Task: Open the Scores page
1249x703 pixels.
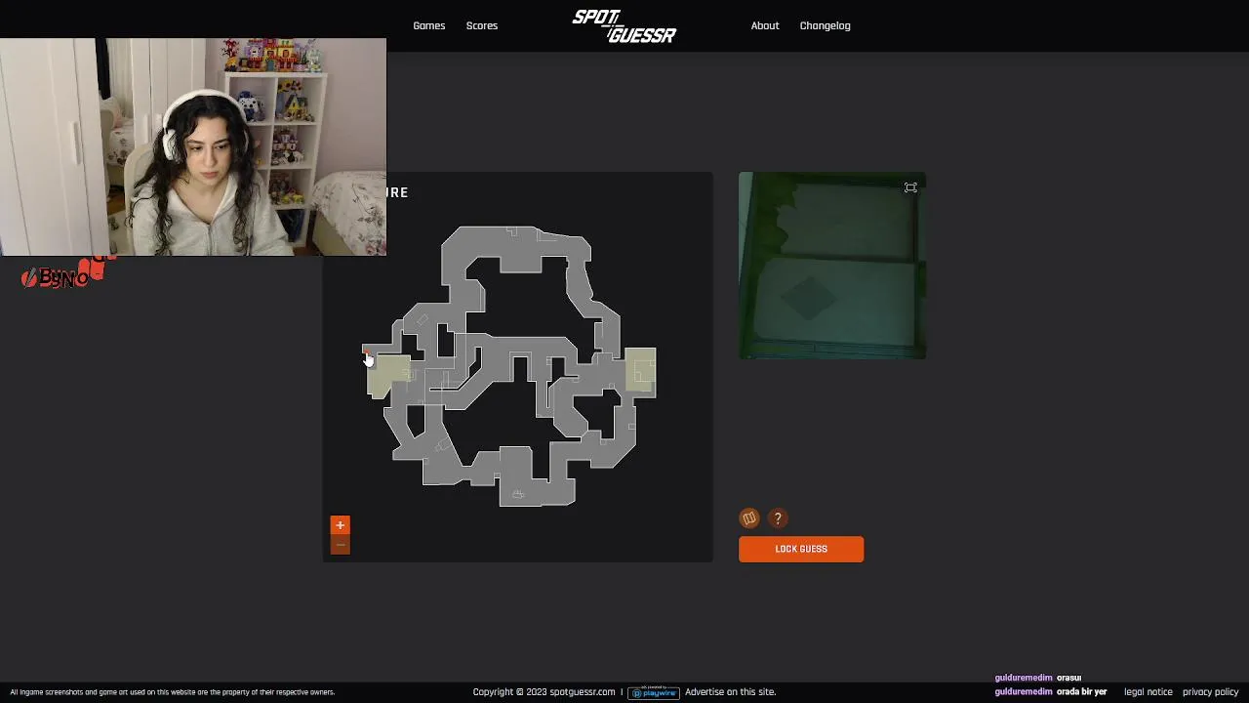Action: point(481,25)
